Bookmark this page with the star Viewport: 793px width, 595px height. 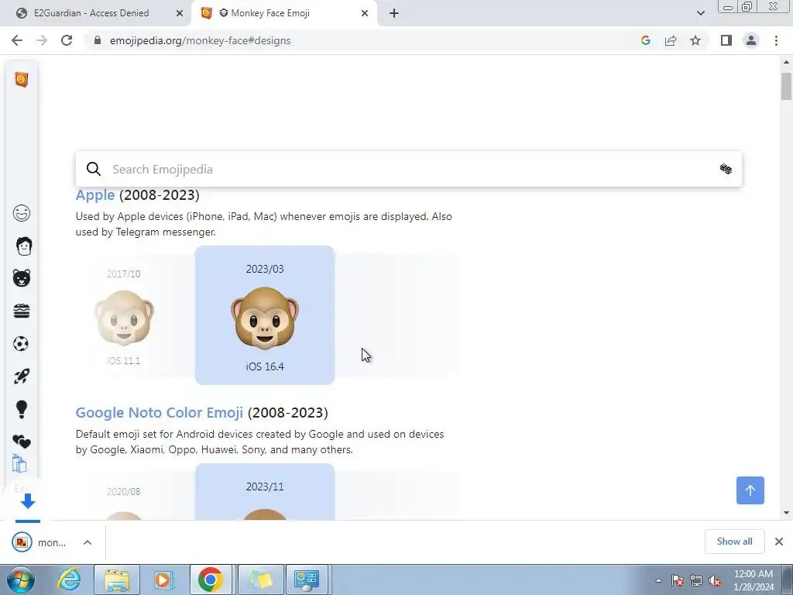coord(695,40)
